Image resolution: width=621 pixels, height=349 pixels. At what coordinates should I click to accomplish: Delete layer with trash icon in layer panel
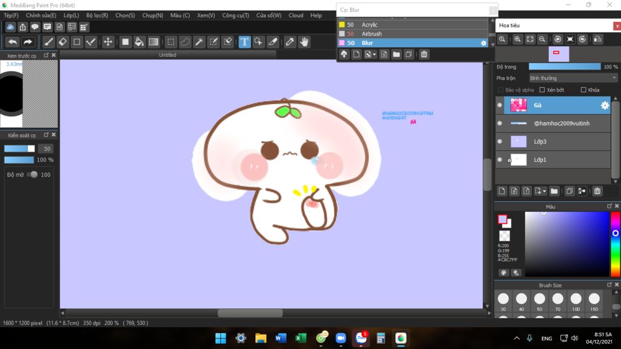pyautogui.click(x=597, y=191)
